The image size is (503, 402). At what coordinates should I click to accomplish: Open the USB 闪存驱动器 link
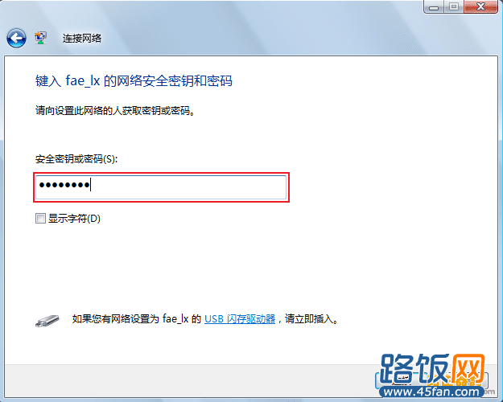click(240, 319)
